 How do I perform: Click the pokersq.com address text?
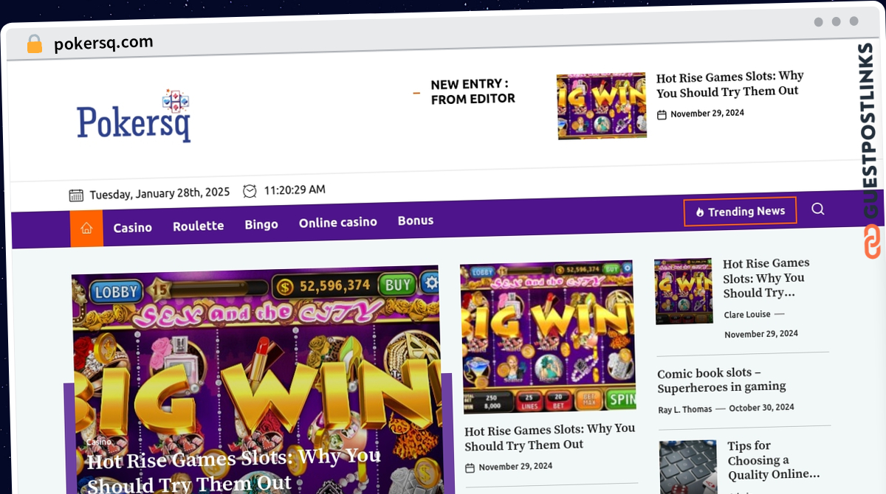[103, 44]
